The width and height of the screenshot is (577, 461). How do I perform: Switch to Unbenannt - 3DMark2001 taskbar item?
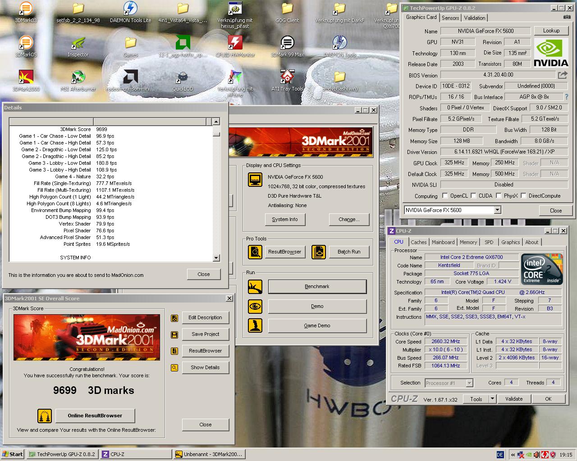point(210,454)
